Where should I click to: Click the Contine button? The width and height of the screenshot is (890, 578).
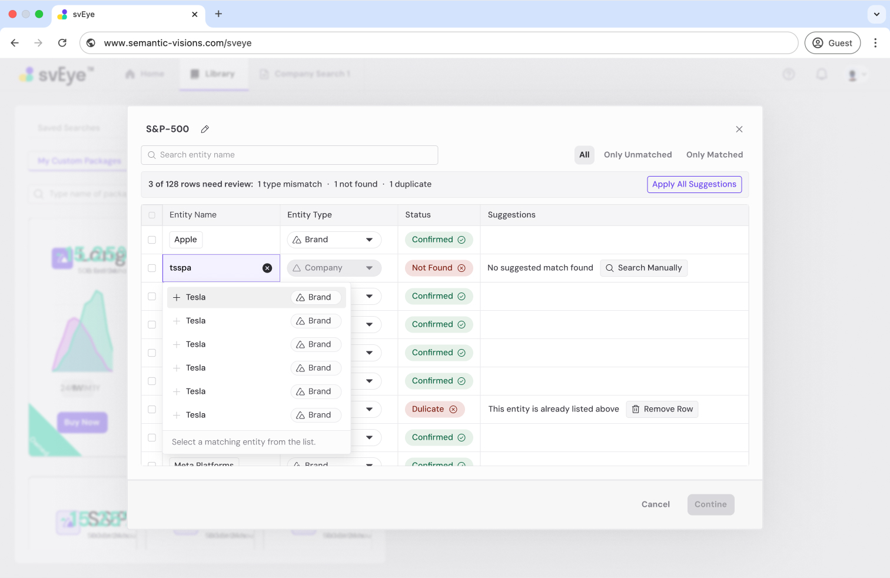tap(711, 504)
